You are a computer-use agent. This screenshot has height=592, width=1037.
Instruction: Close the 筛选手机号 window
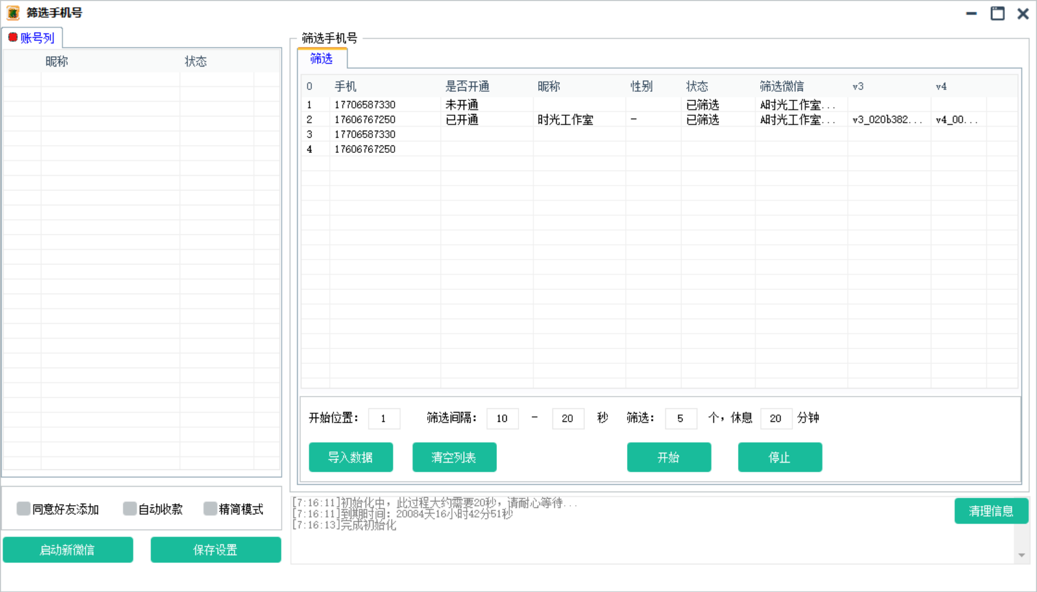pyautogui.click(x=1023, y=13)
